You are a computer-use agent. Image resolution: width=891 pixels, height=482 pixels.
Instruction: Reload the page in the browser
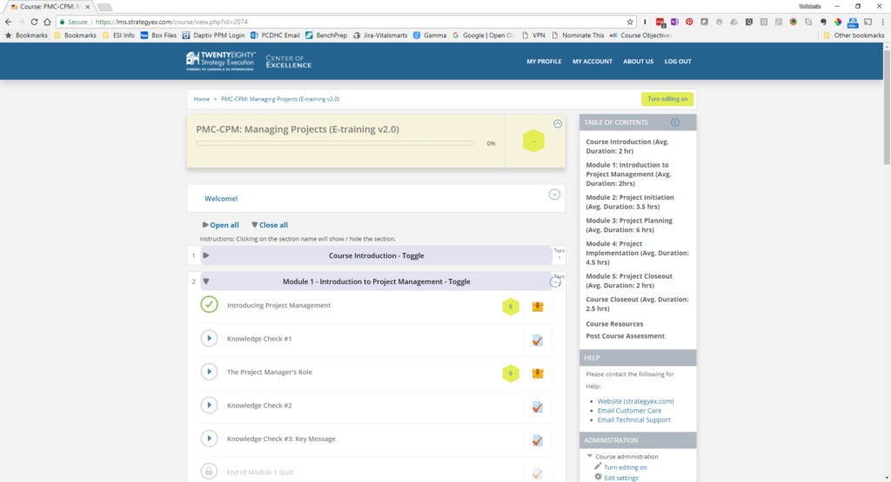[x=34, y=22]
